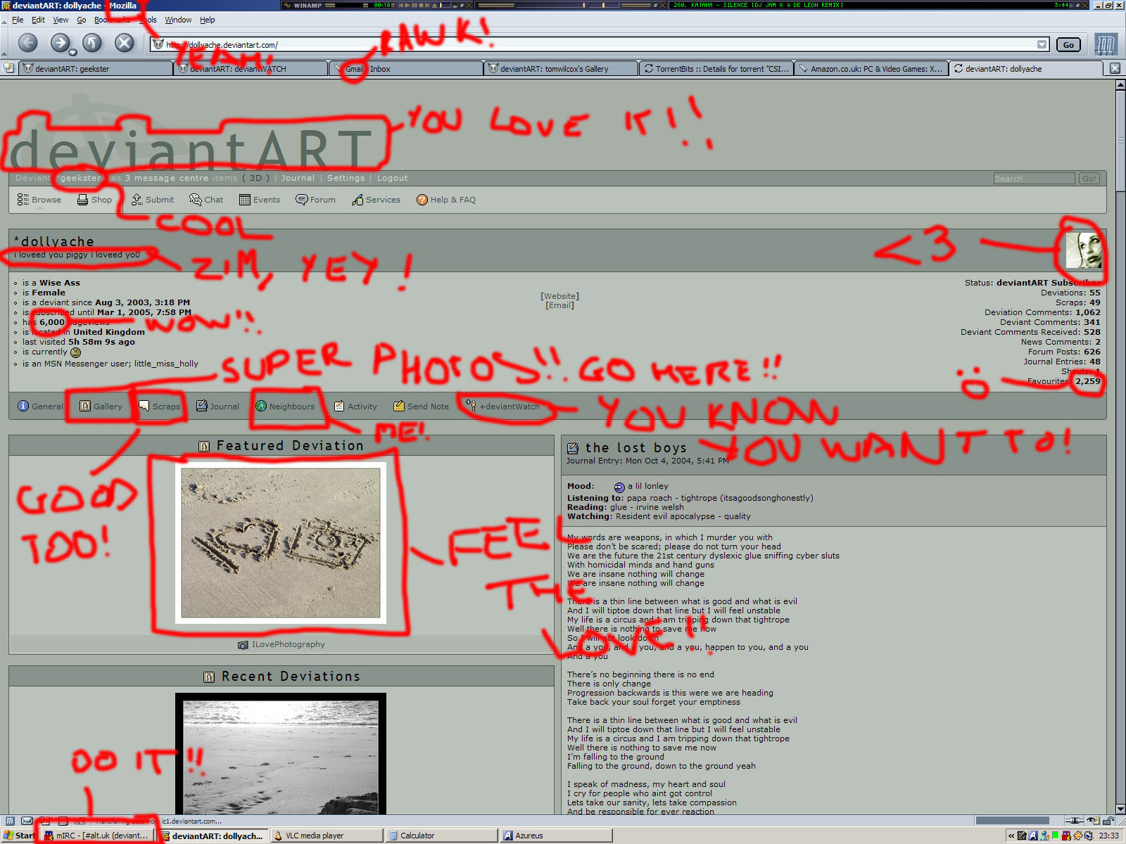Click the Settings link in top bar

(x=346, y=178)
